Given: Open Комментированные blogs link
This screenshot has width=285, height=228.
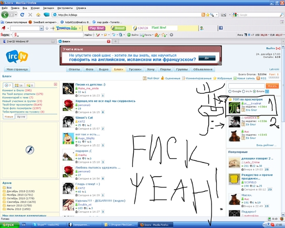Looking at the screenshot, I should [x=197, y=78].
